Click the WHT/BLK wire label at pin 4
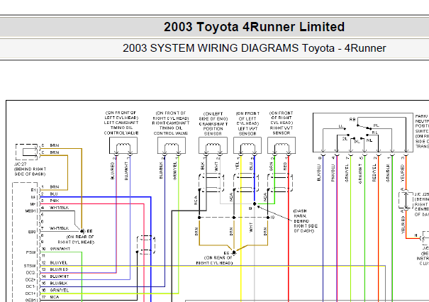429x302 pixels. pyautogui.click(x=59, y=208)
